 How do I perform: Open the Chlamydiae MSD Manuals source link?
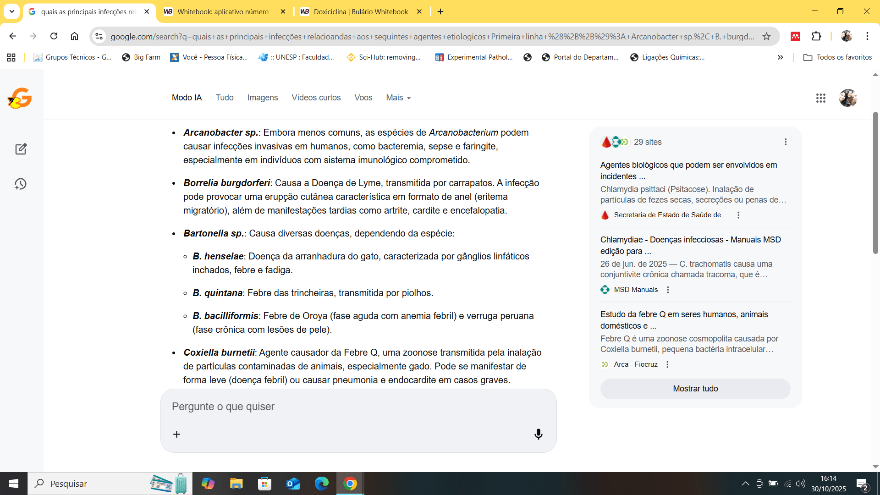click(690, 245)
